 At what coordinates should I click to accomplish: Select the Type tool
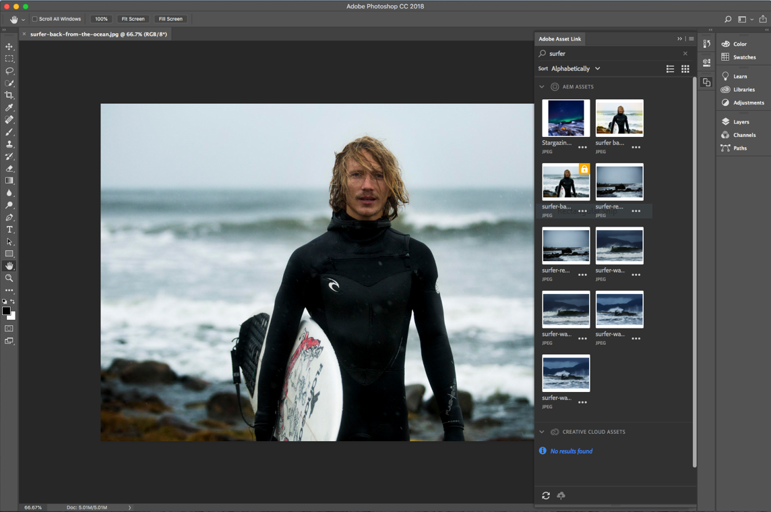pyautogui.click(x=9, y=230)
